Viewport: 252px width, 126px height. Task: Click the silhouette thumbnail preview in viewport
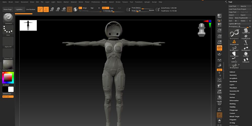28,25
